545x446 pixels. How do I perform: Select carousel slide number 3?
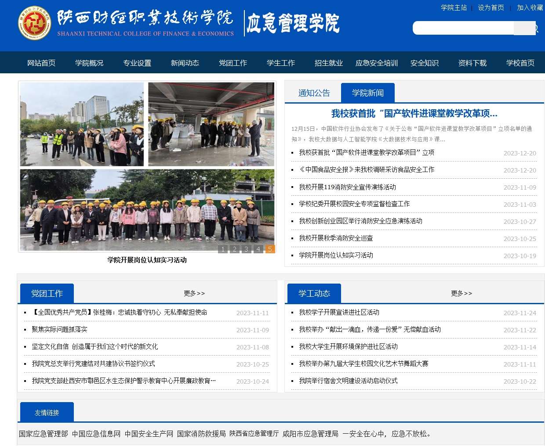(x=247, y=249)
